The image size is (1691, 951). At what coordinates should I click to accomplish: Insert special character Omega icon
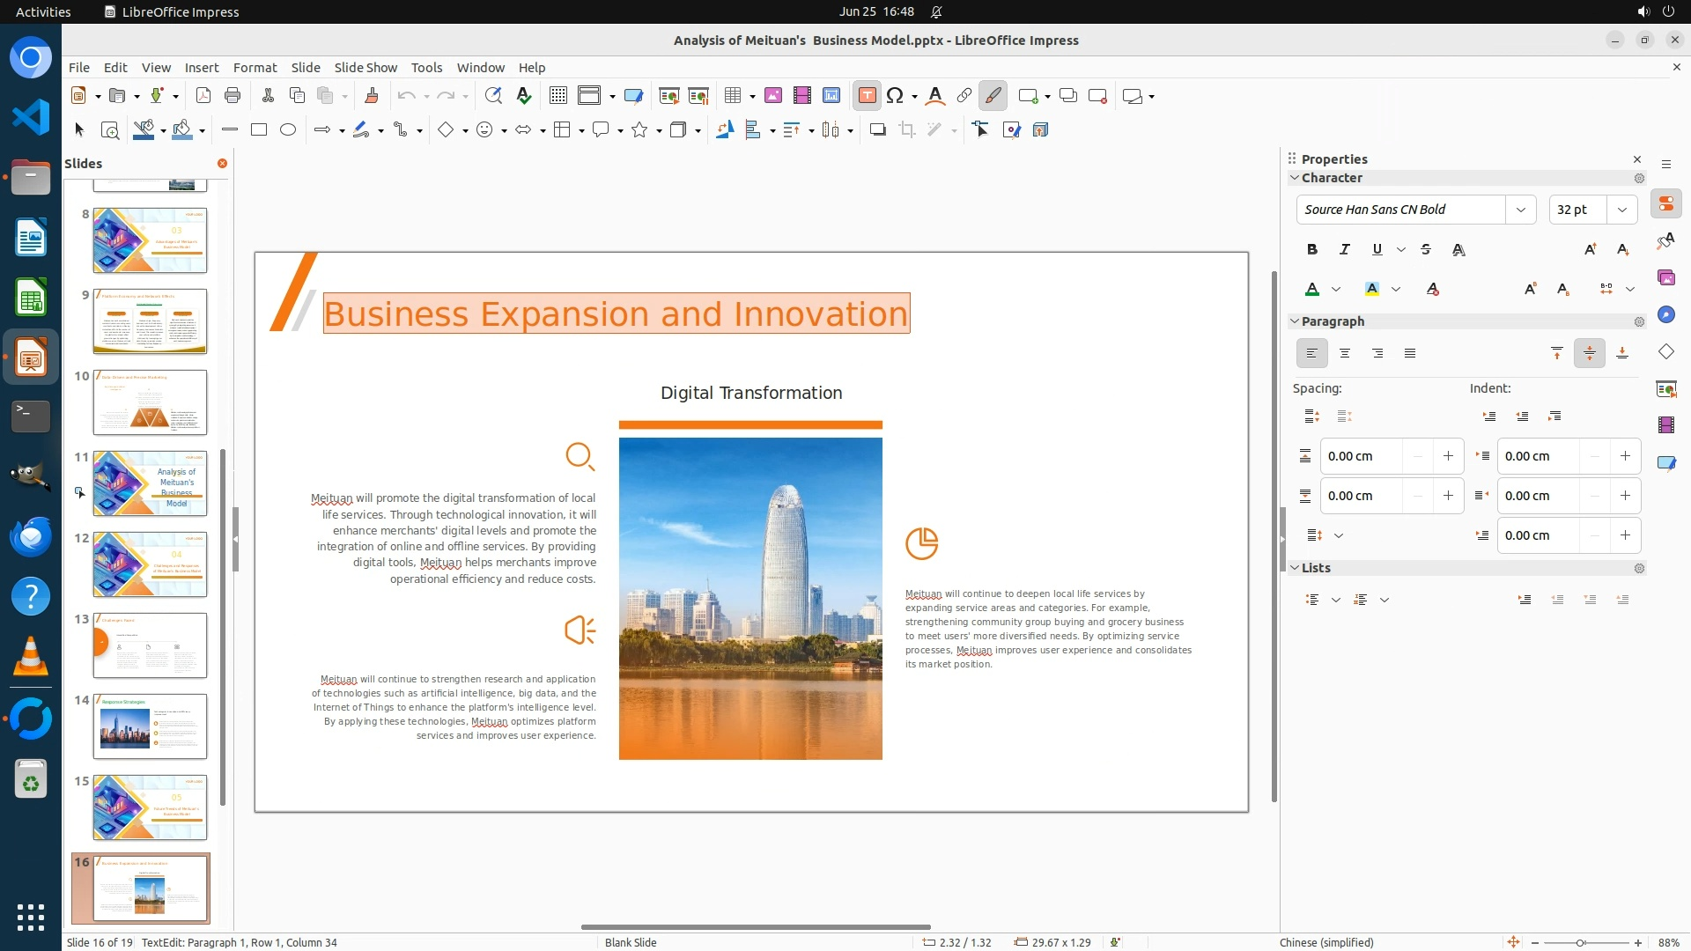[895, 96]
